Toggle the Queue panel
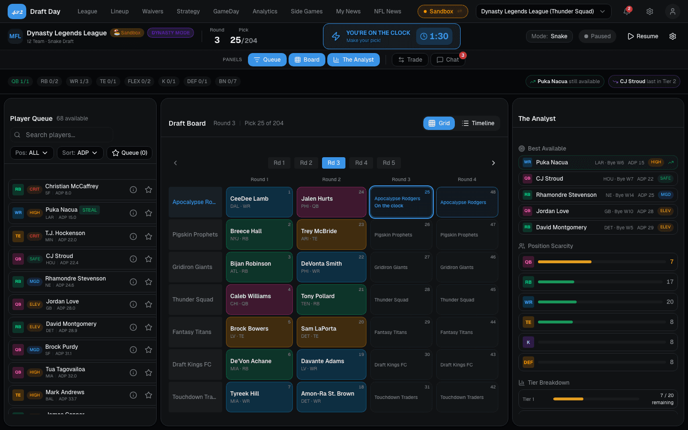The height and width of the screenshot is (430, 688). point(267,60)
